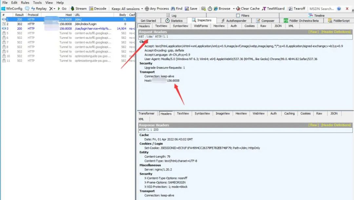Open the Tools menu
354x200 pixels.
[x=37, y=3]
